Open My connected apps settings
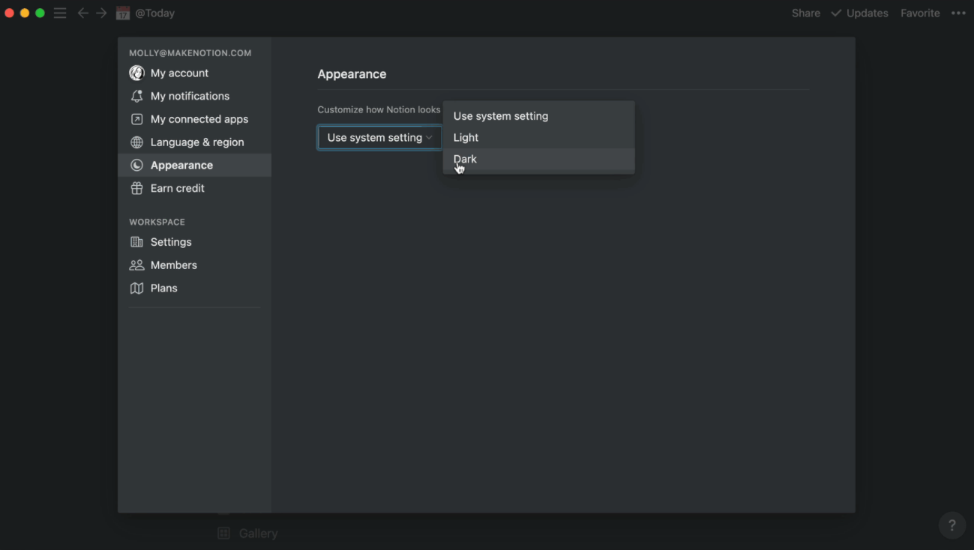The image size is (974, 550). [x=195, y=119]
